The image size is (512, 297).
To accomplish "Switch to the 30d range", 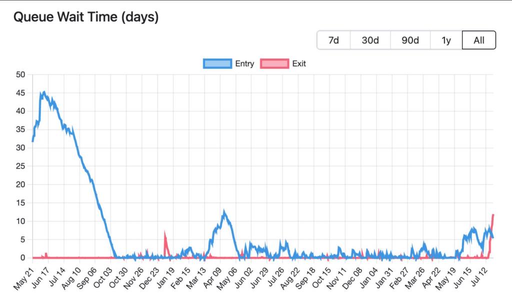I will pyautogui.click(x=370, y=40).
